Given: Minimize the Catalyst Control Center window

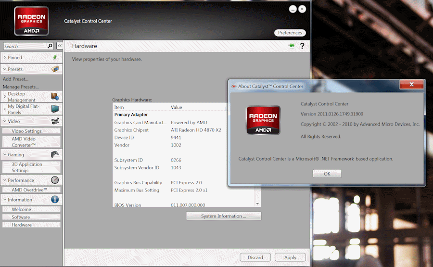Looking at the screenshot, I should click(x=293, y=9).
